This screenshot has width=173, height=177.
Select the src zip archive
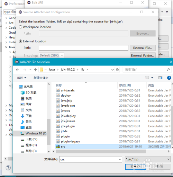pyautogui.click(x=113, y=147)
